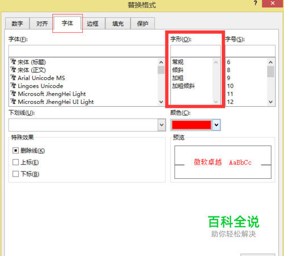The image size is (284, 256).
Task: Expand the 下划线 dropdown arrow
Action: pyautogui.click(x=162, y=125)
